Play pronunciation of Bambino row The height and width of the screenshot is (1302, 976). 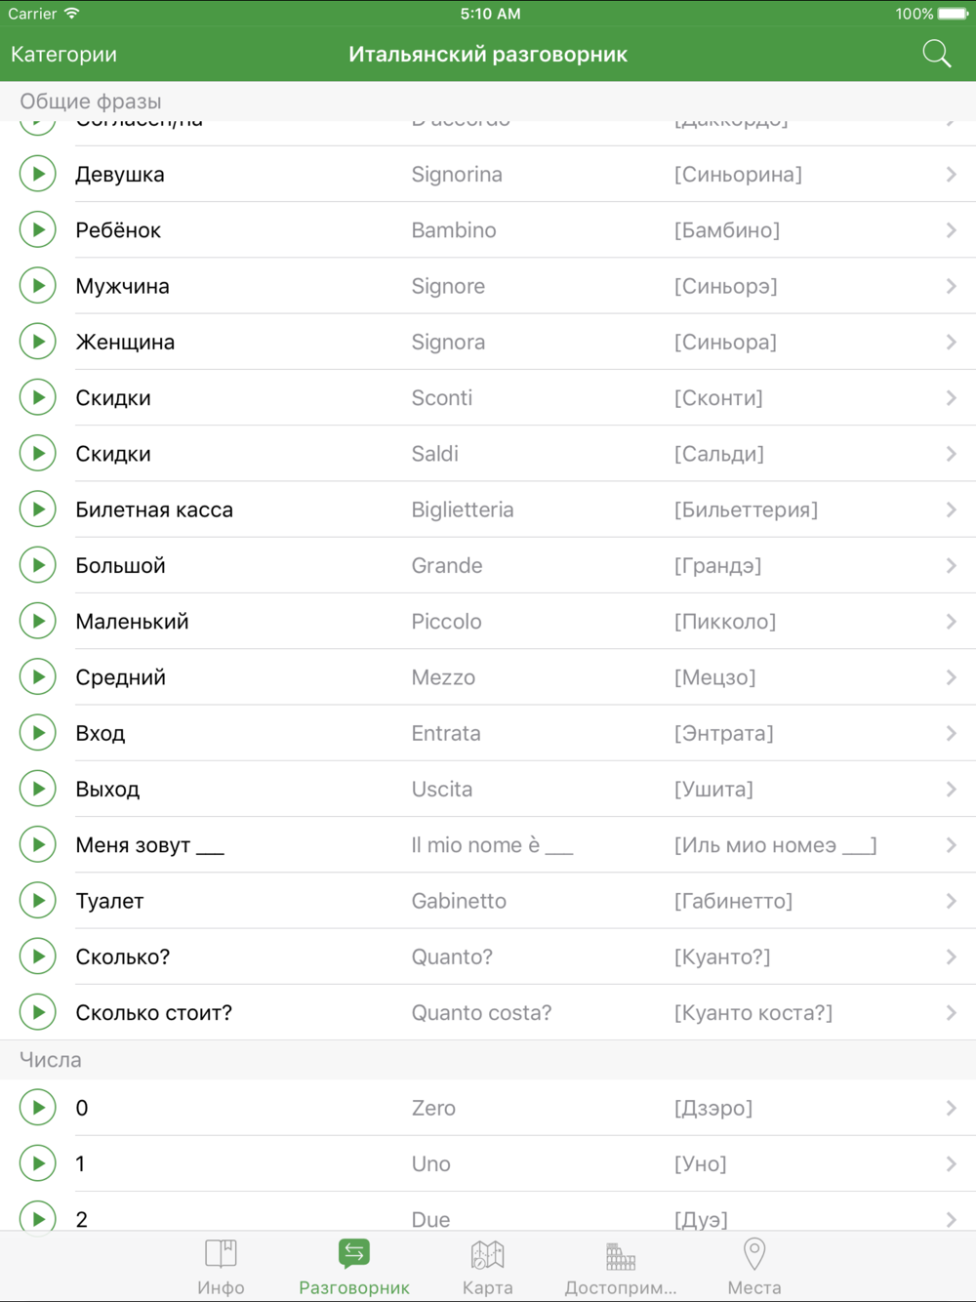38,229
